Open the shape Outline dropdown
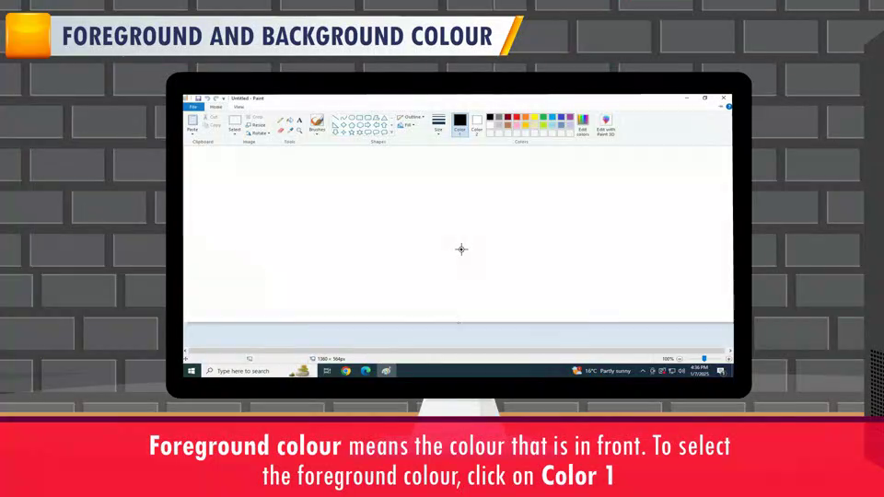The width and height of the screenshot is (884, 497). [411, 117]
